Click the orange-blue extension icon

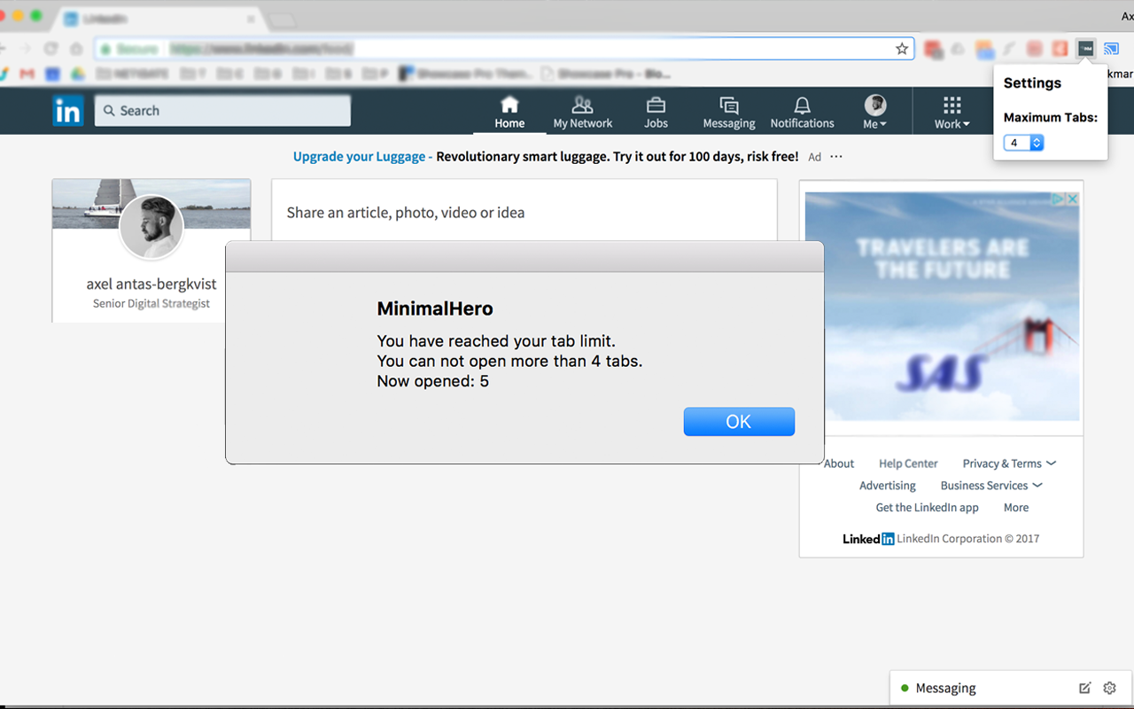(x=984, y=49)
